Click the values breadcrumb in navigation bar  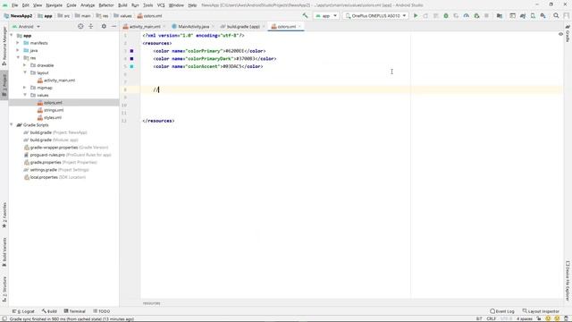[122, 16]
